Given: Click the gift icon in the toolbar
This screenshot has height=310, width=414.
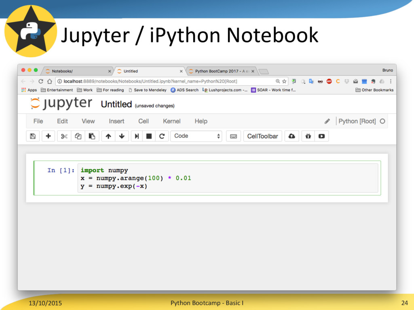Looking at the screenshot, I should [308, 136].
